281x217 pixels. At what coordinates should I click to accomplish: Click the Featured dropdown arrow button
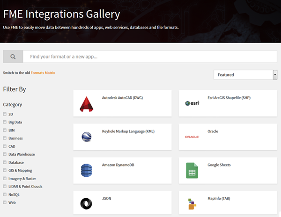pyautogui.click(x=275, y=75)
